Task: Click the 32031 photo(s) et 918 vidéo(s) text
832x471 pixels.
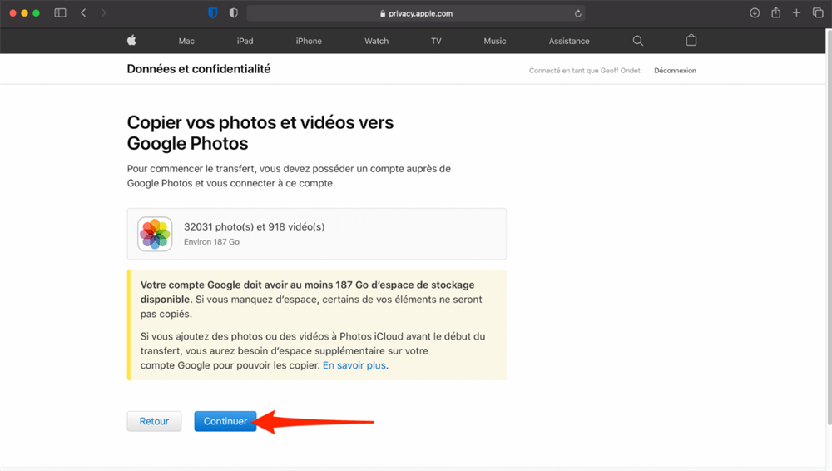Action: 254,226
